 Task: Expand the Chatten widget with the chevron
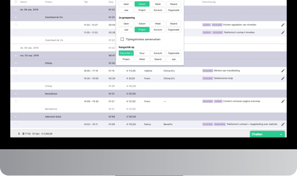tap(281, 134)
